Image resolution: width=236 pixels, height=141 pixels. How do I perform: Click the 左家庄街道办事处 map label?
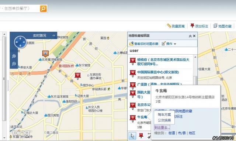(x=96, y=76)
